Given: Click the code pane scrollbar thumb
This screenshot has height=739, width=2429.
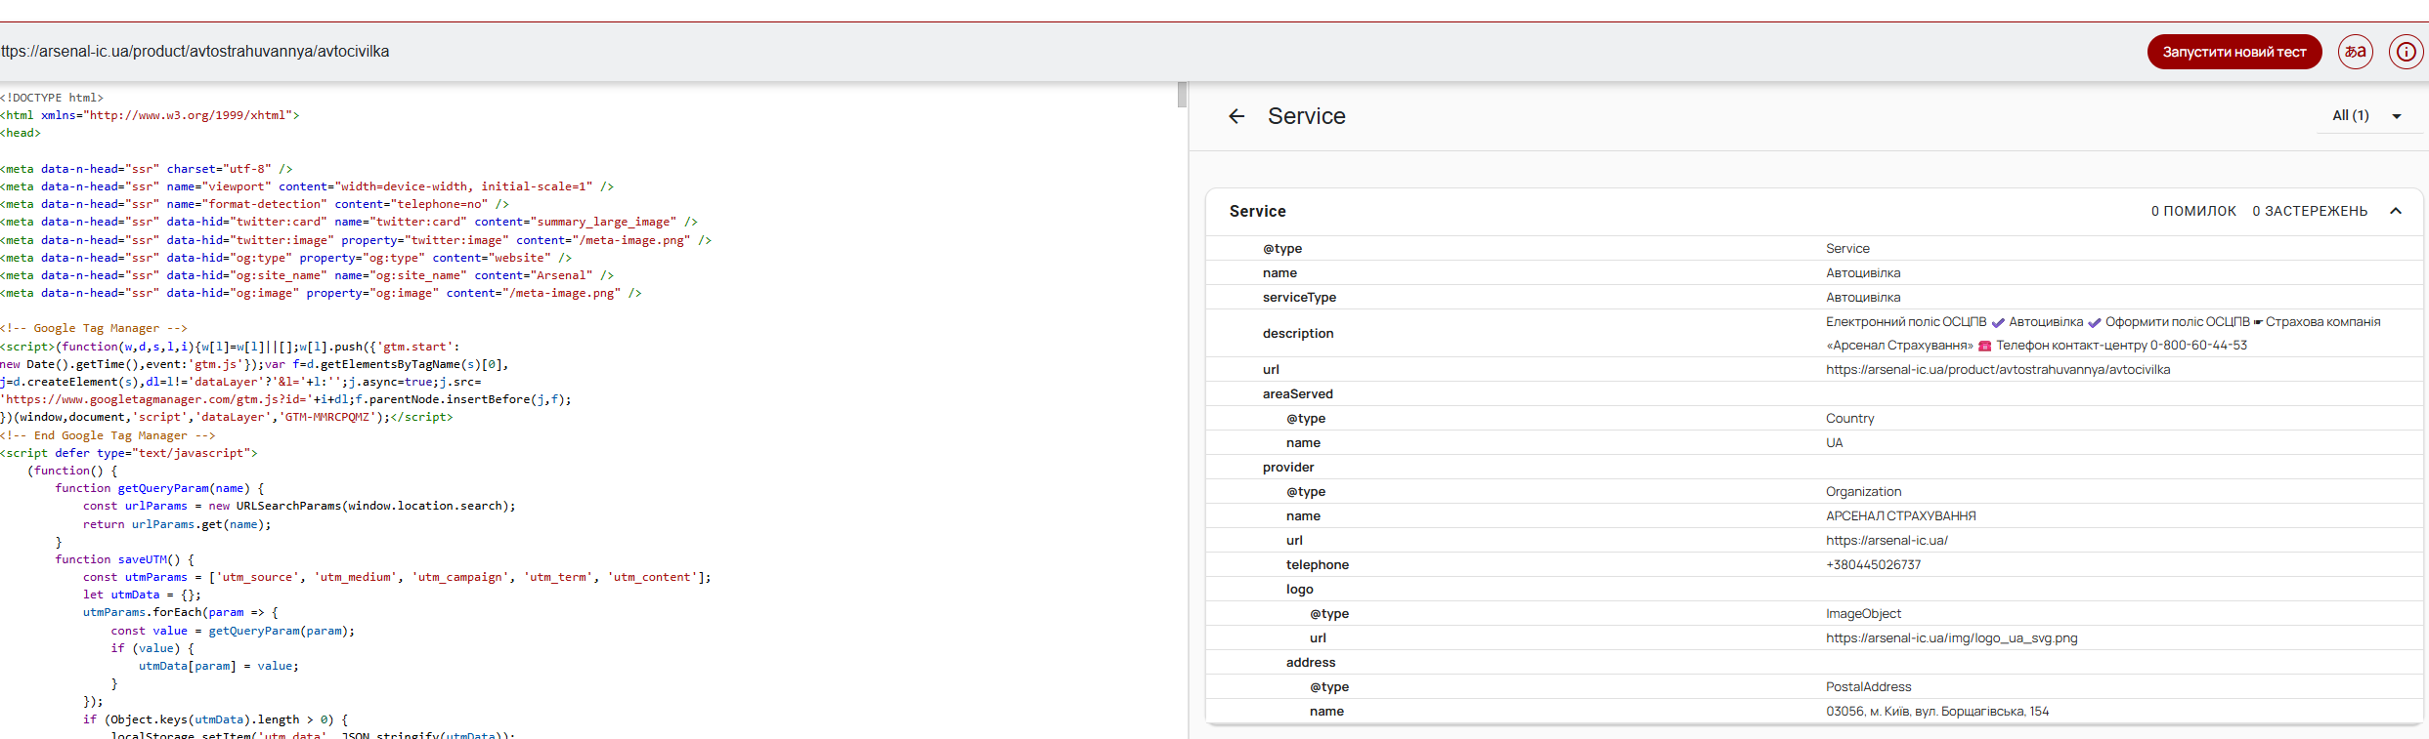Looking at the screenshot, I should point(1182,95).
